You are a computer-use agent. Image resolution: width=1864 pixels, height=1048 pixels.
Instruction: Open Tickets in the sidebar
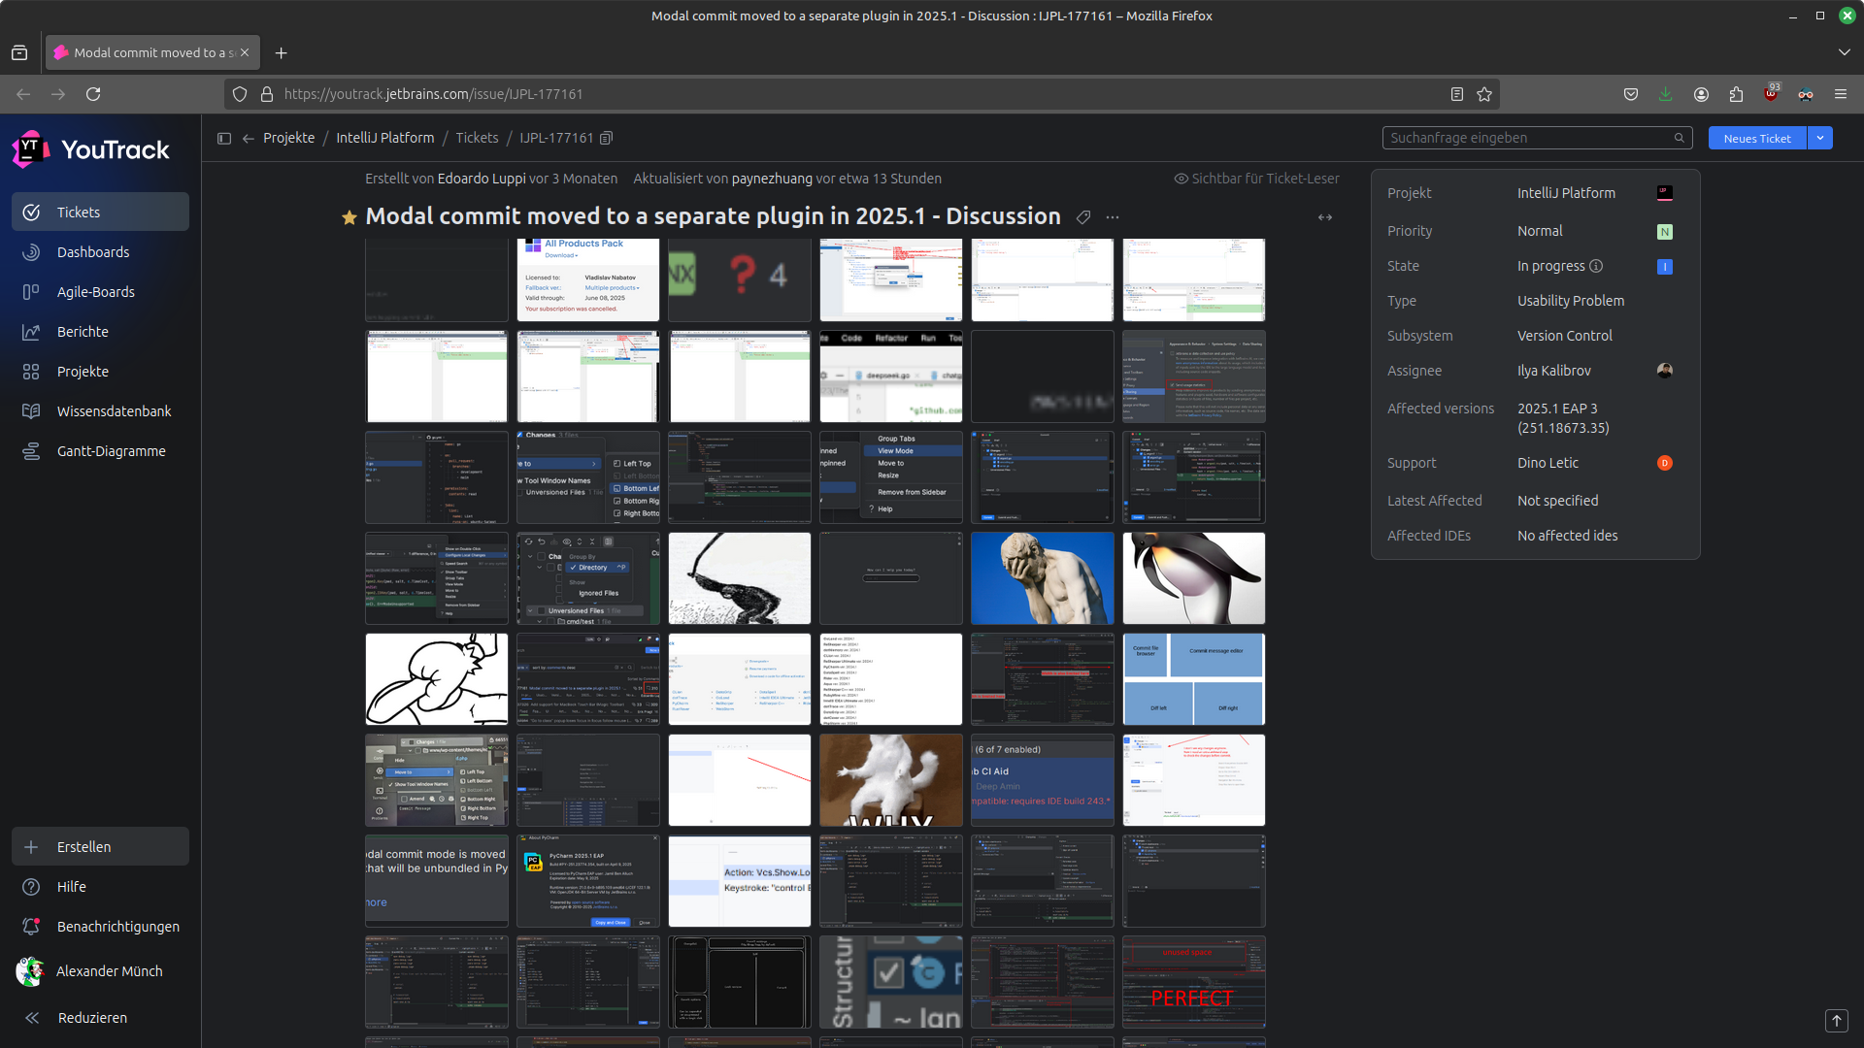pos(100,212)
